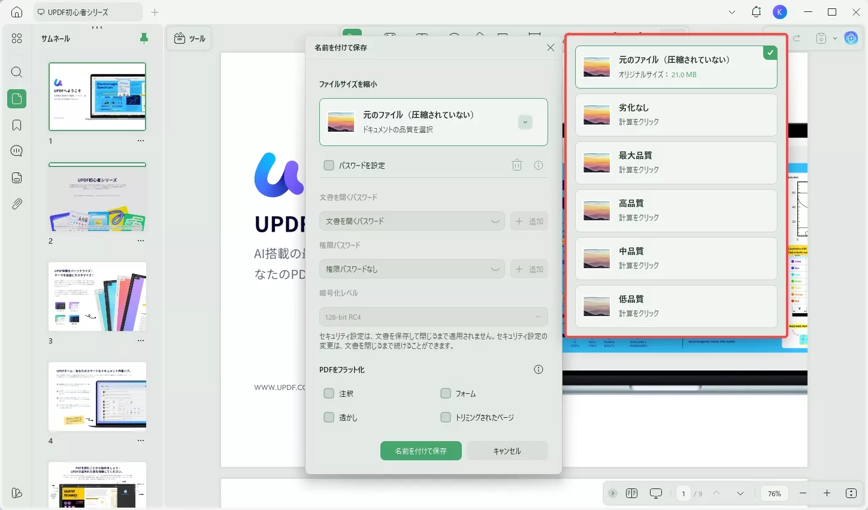Select 元のファイル（圧縮されていない） option
This screenshot has width=868, height=510.
676,67
